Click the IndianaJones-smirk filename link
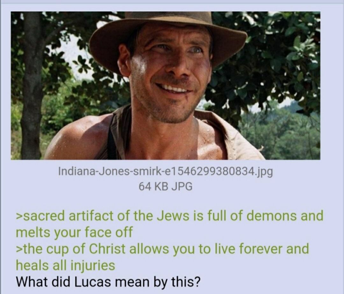The height and width of the screenshot is (294, 344). click(x=165, y=171)
